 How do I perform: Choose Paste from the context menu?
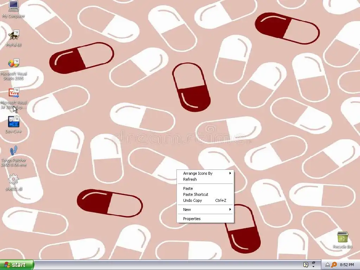point(205,188)
